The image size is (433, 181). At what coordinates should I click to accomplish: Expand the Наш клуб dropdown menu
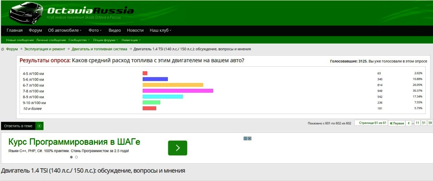(x=161, y=30)
